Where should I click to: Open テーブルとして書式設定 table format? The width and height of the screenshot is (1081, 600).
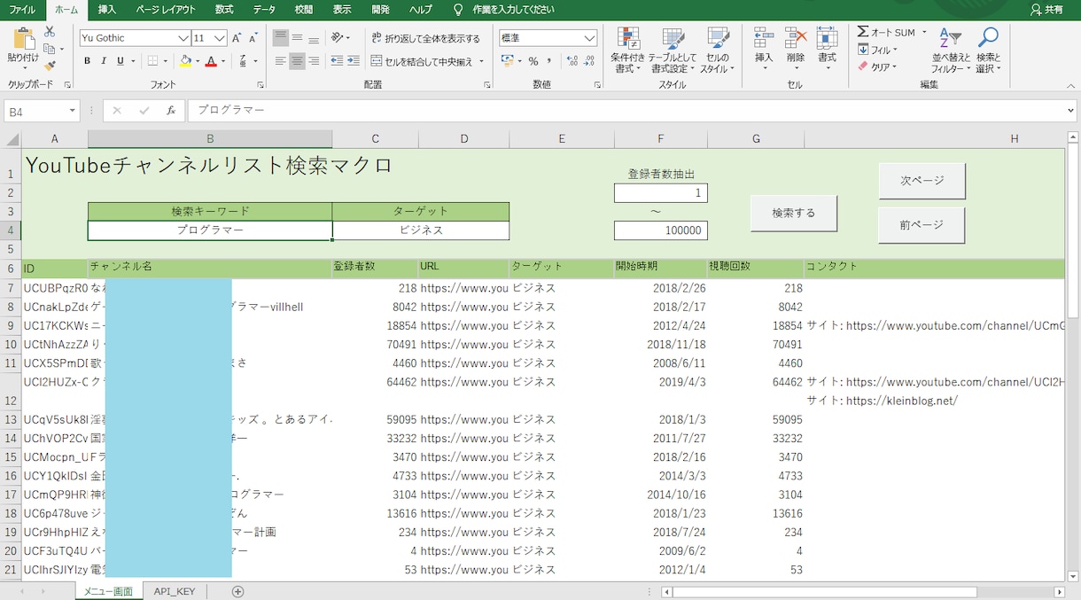pos(673,50)
